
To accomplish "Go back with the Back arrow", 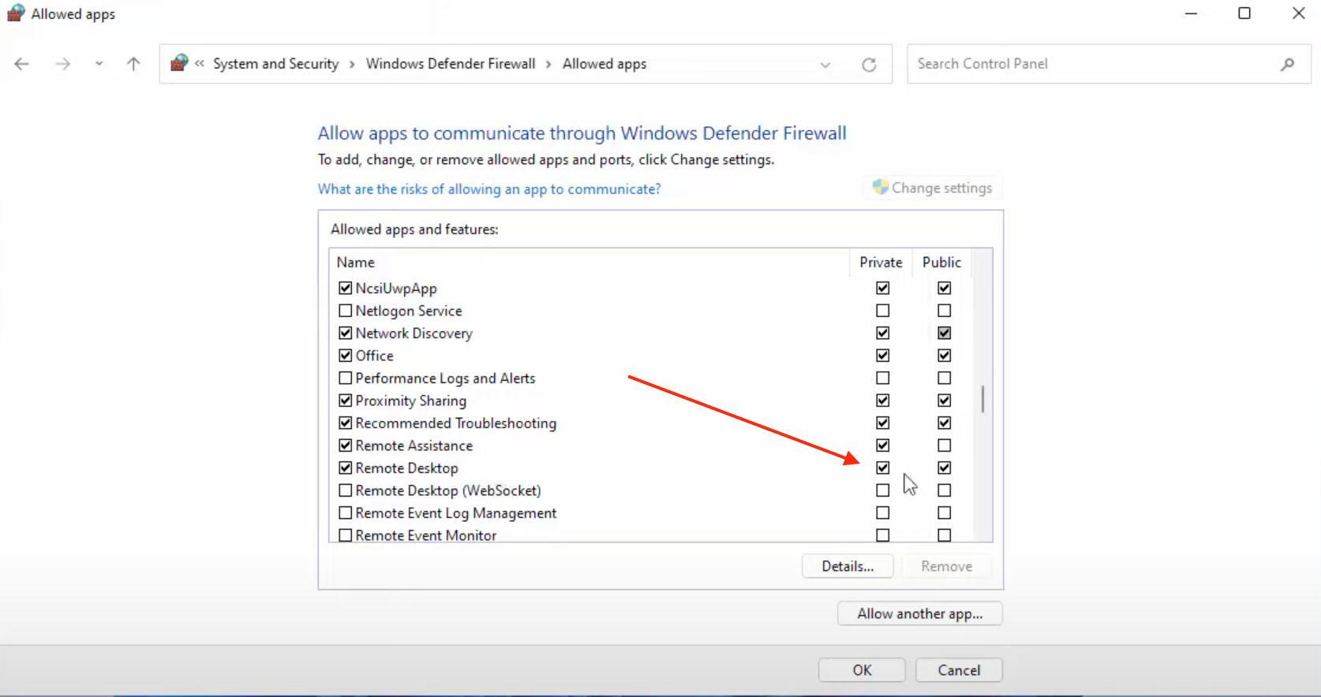I will pyautogui.click(x=22, y=64).
